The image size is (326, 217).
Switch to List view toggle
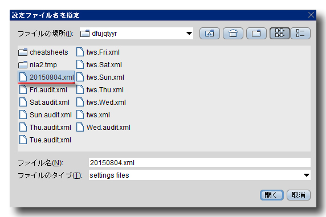[280, 33]
